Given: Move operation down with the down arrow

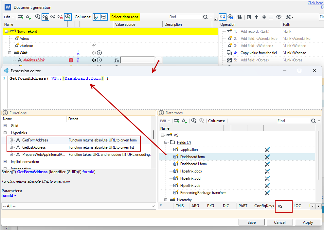Looking at the screenshot, I should [x=264, y=17].
